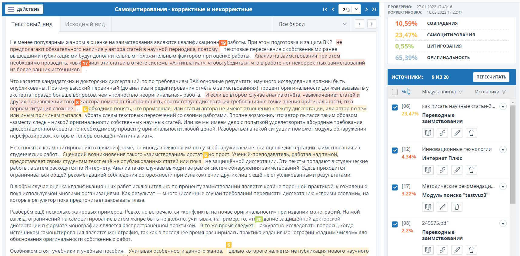Delete source [12] with trash icon
Screen dimensions: 520x256
coord(471,170)
